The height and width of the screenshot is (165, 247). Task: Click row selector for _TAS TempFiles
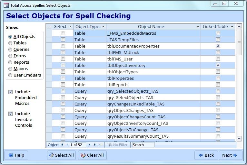coord(49,40)
